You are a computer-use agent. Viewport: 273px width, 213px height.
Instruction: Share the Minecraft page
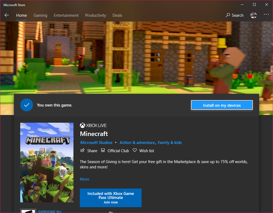pyautogui.click(x=89, y=151)
